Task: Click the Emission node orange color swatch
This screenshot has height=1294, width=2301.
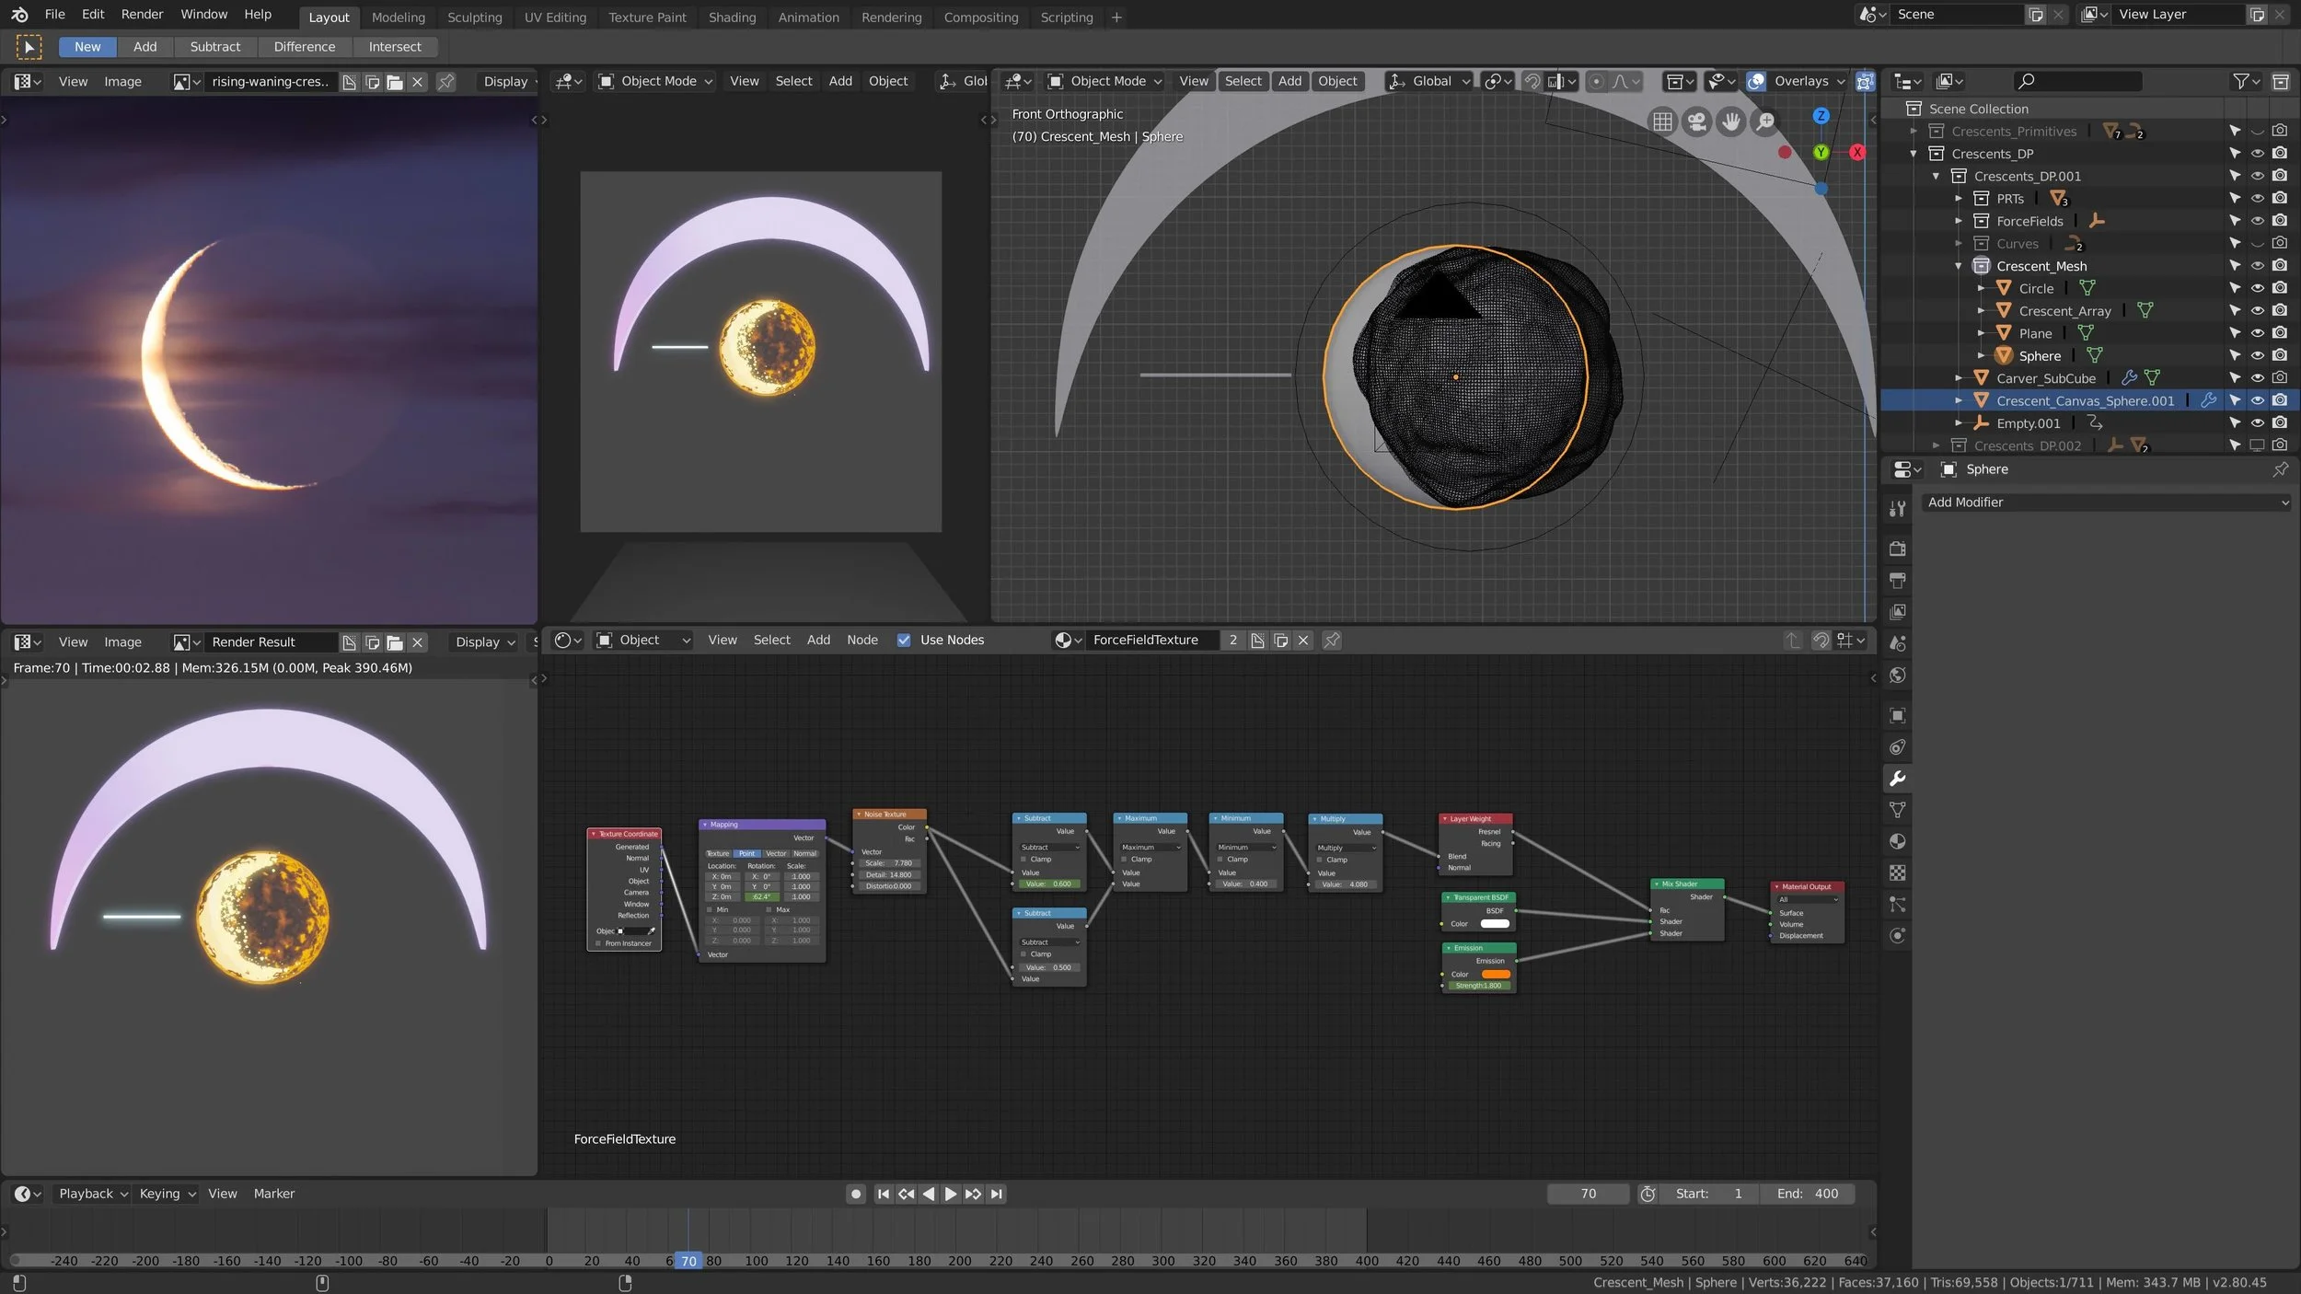Action: pyautogui.click(x=1496, y=975)
